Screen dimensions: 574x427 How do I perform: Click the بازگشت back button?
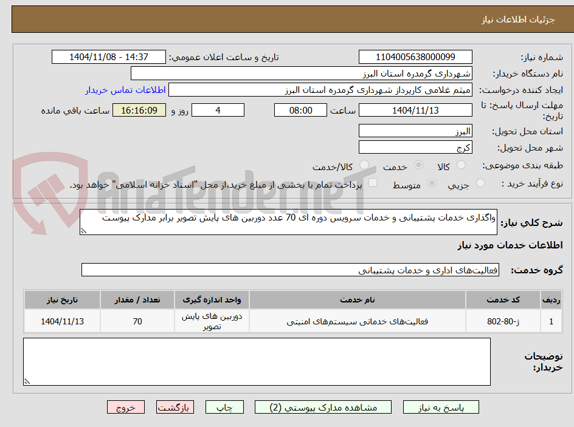click(x=175, y=407)
